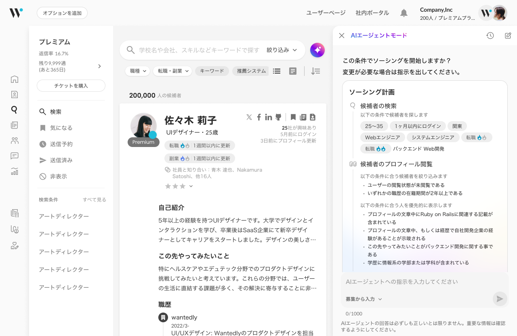Switch to detailed card view
The width and height of the screenshot is (517, 336).
(x=293, y=71)
